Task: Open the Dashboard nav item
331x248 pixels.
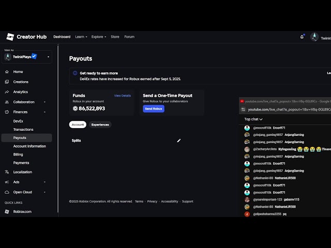Action: click(x=62, y=37)
